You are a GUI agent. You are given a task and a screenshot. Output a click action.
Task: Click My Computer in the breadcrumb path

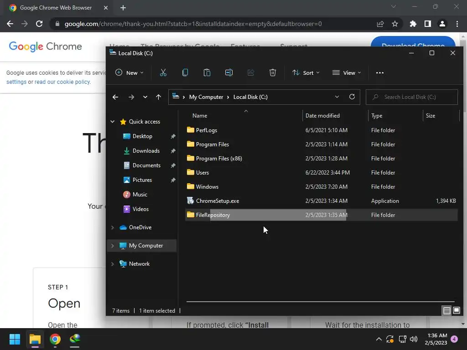click(206, 97)
